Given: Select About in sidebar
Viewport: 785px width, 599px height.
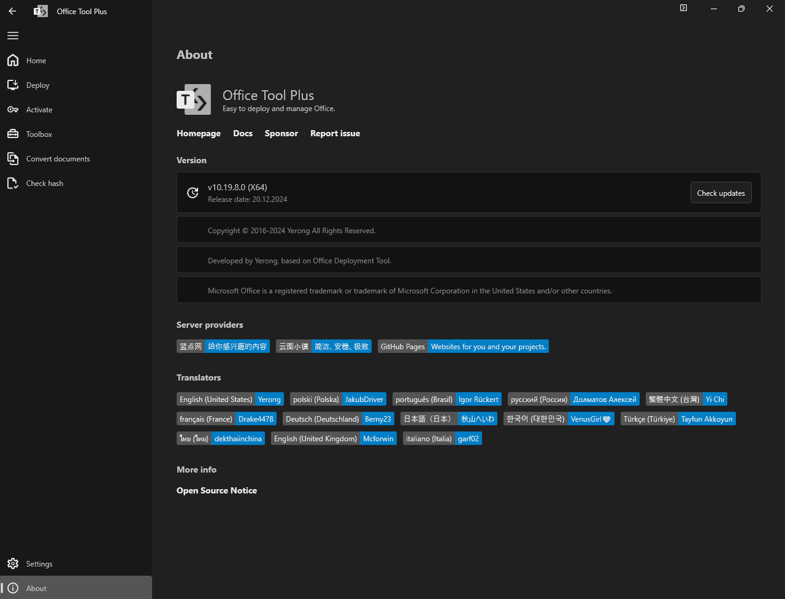Looking at the screenshot, I should tap(76, 588).
